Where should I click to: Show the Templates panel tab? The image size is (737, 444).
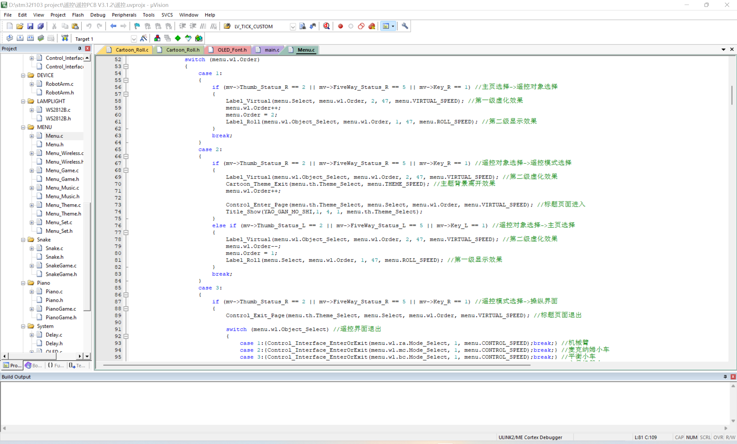tap(77, 365)
